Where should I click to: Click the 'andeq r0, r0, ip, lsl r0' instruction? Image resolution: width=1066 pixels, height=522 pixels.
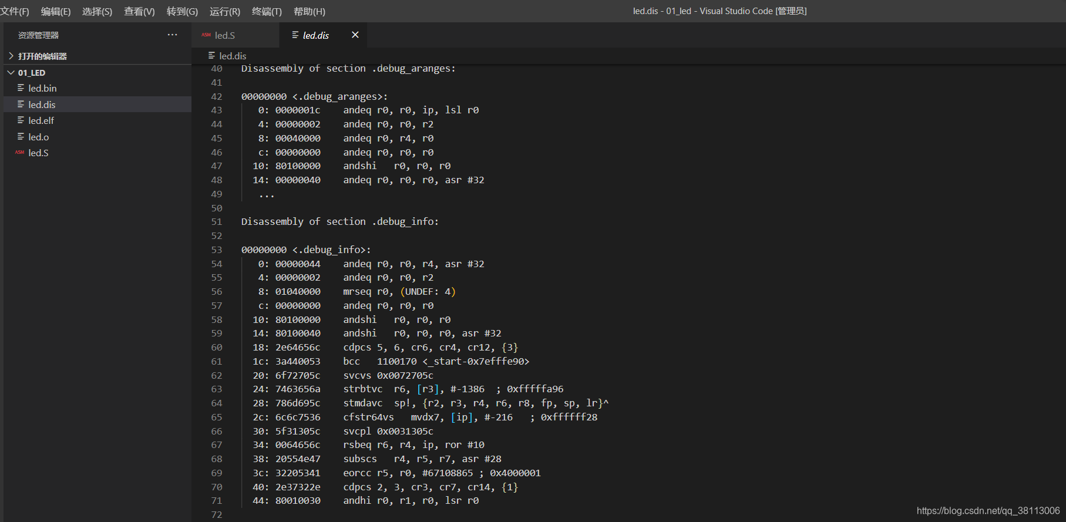click(411, 110)
